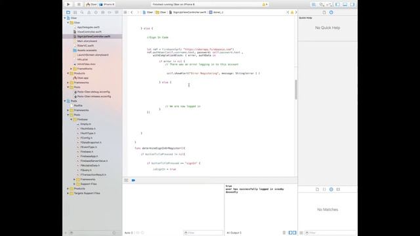Image resolution: width=420 pixels, height=236 pixels.
Task: Open LaunchScreen.storyboard
Action: click(93, 55)
